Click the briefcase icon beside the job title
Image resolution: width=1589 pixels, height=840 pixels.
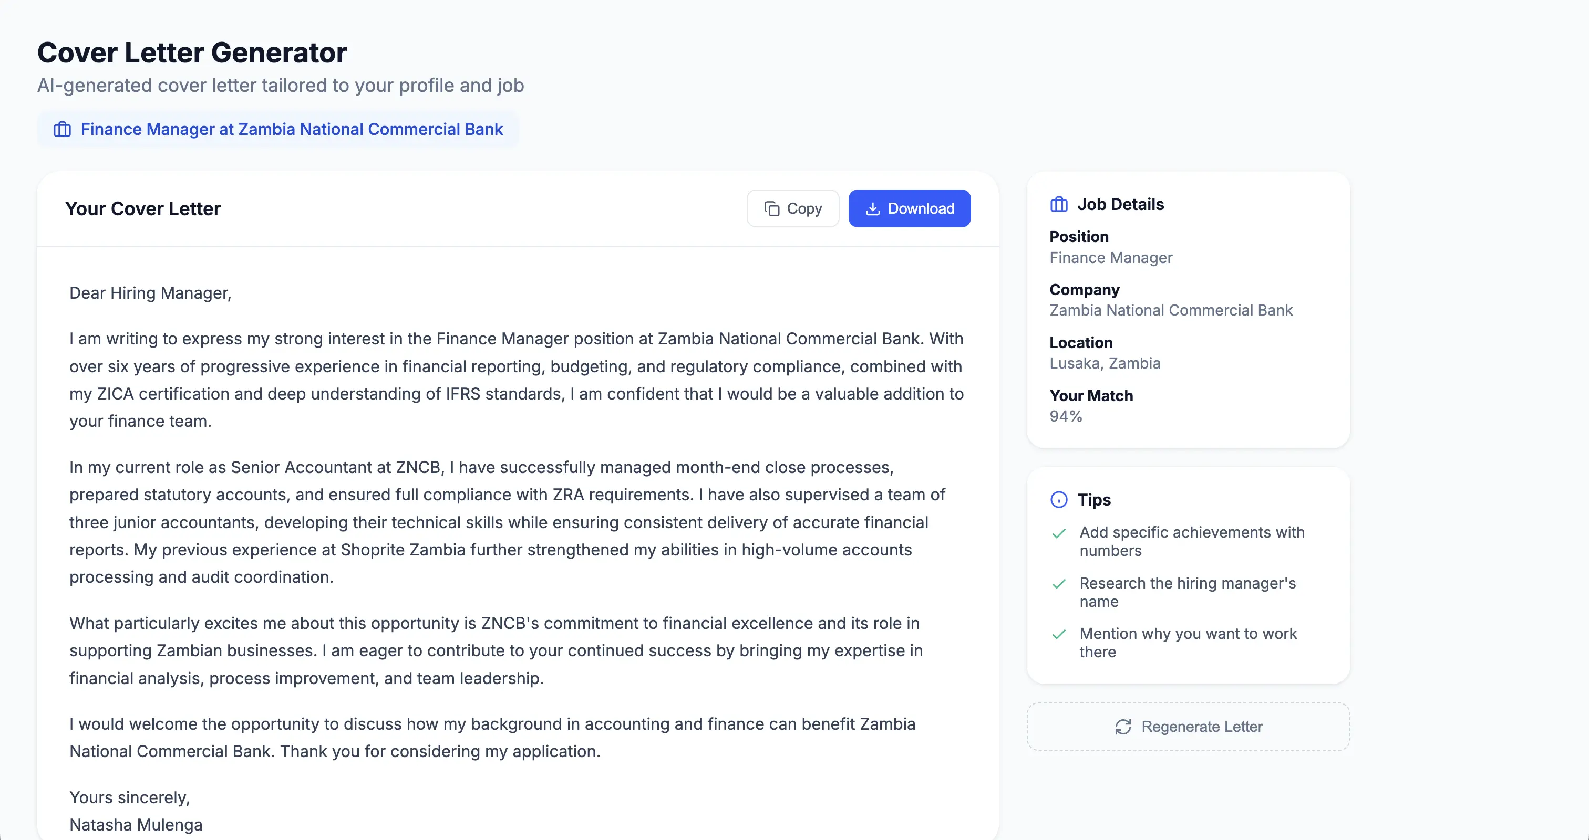coord(63,130)
